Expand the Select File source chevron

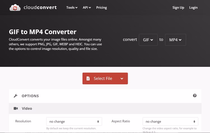point(122,79)
